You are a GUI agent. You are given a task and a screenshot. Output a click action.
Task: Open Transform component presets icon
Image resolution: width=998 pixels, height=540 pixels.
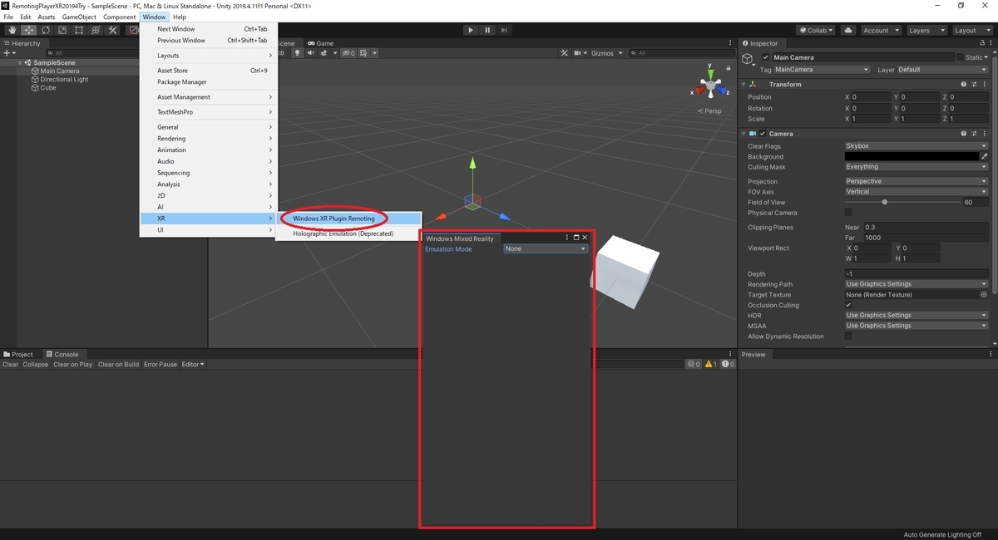[x=975, y=84]
